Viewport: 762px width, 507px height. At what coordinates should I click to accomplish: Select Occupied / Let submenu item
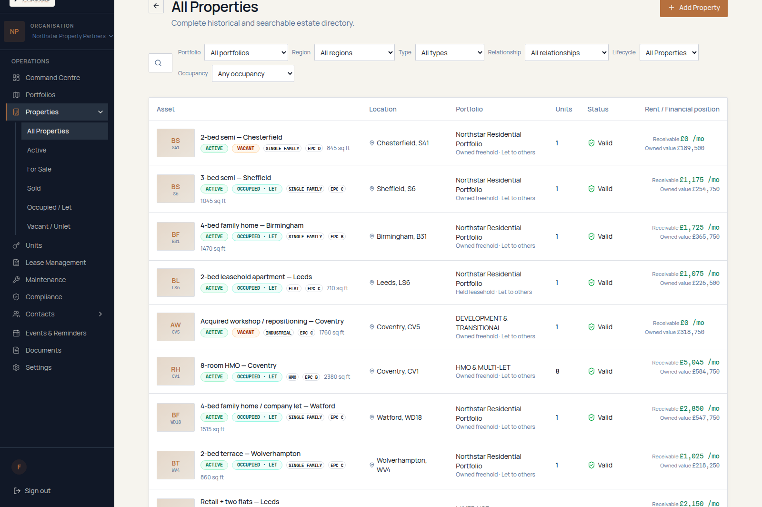pos(64,207)
